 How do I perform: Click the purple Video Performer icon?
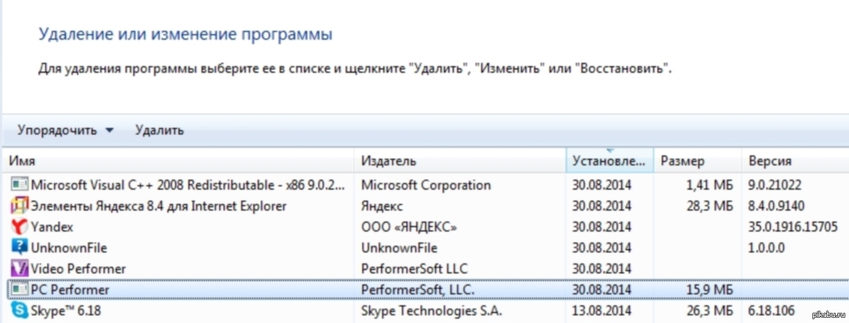[19, 269]
